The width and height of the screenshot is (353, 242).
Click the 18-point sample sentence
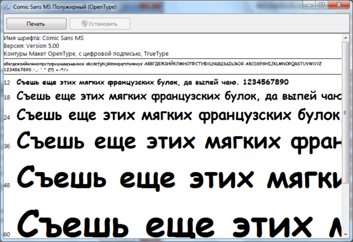coord(179,96)
